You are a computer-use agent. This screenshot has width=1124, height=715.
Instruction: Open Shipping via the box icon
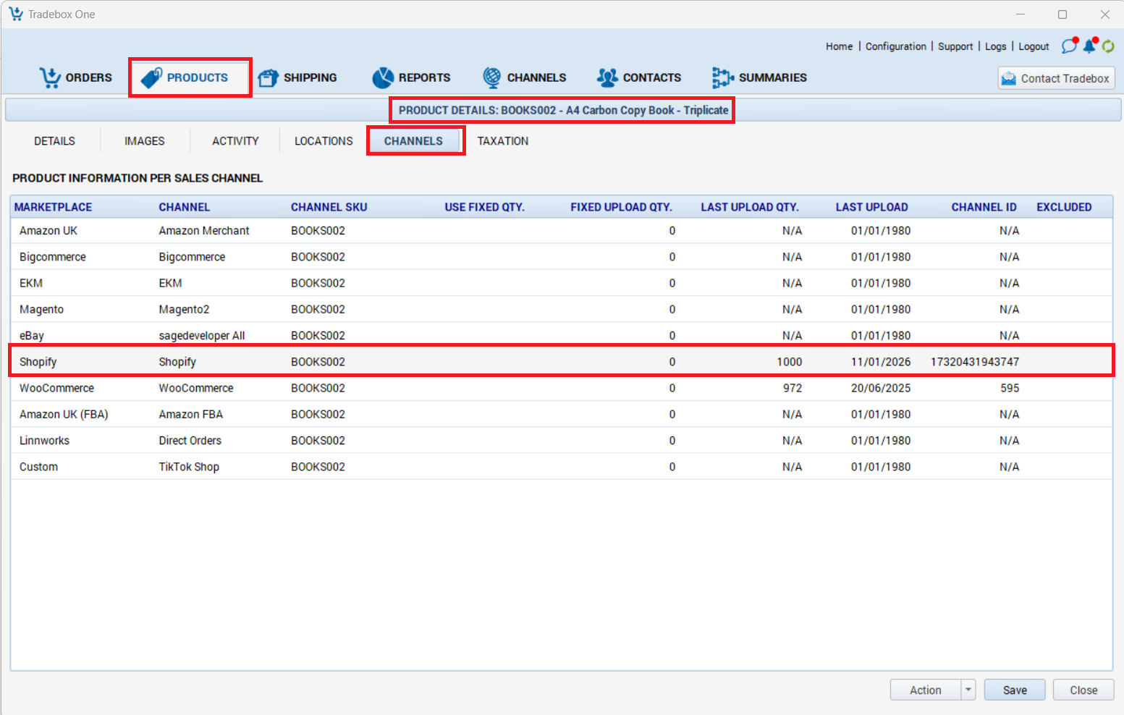pyautogui.click(x=268, y=77)
